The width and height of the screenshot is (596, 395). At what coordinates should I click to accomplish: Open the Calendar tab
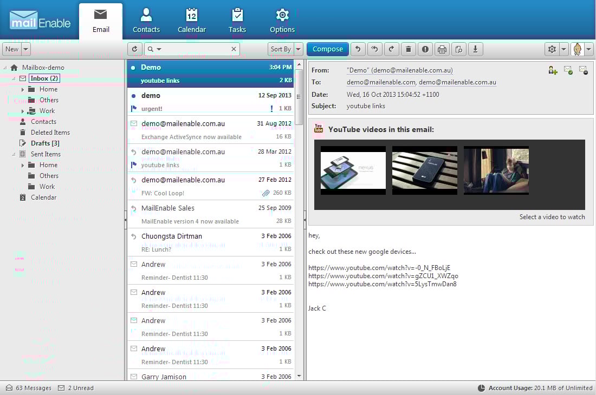click(192, 21)
